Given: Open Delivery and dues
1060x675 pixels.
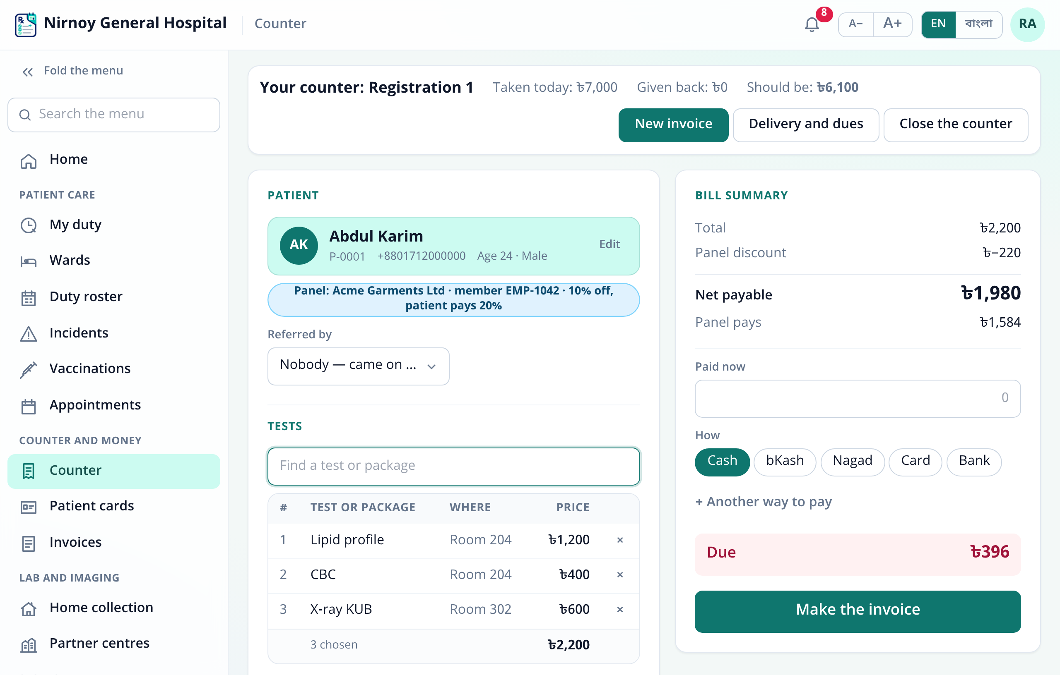Looking at the screenshot, I should click(x=806, y=124).
